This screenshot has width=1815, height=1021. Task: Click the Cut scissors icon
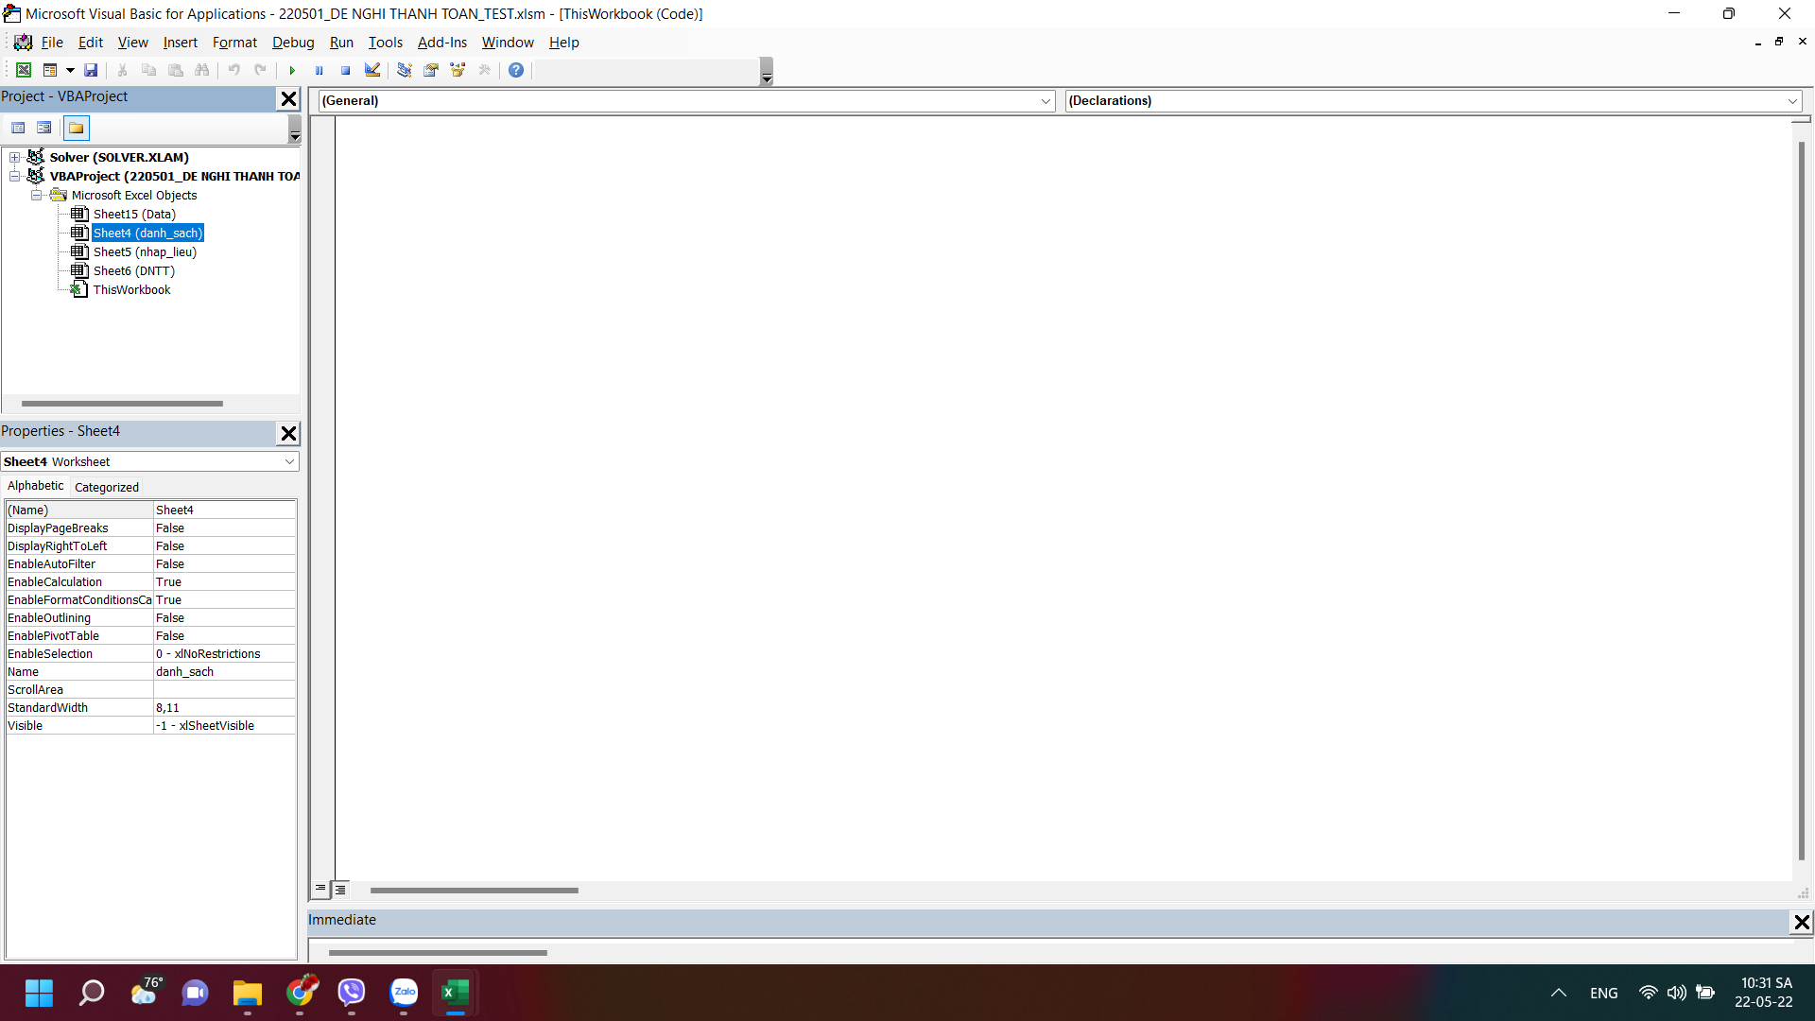[122, 70]
